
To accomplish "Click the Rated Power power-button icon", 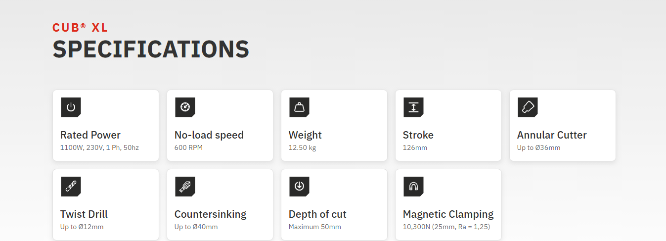I will point(71,107).
